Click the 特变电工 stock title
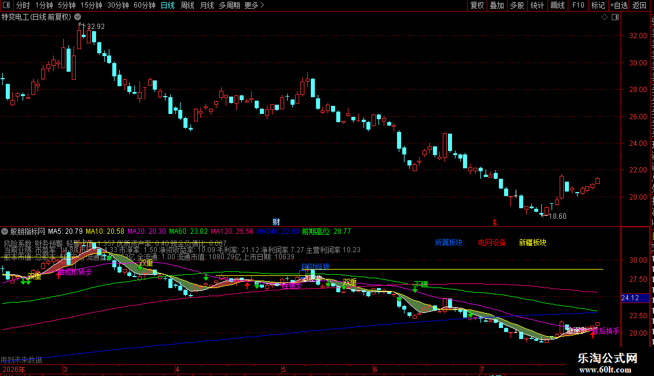The height and width of the screenshot is (376, 654). tap(36, 17)
